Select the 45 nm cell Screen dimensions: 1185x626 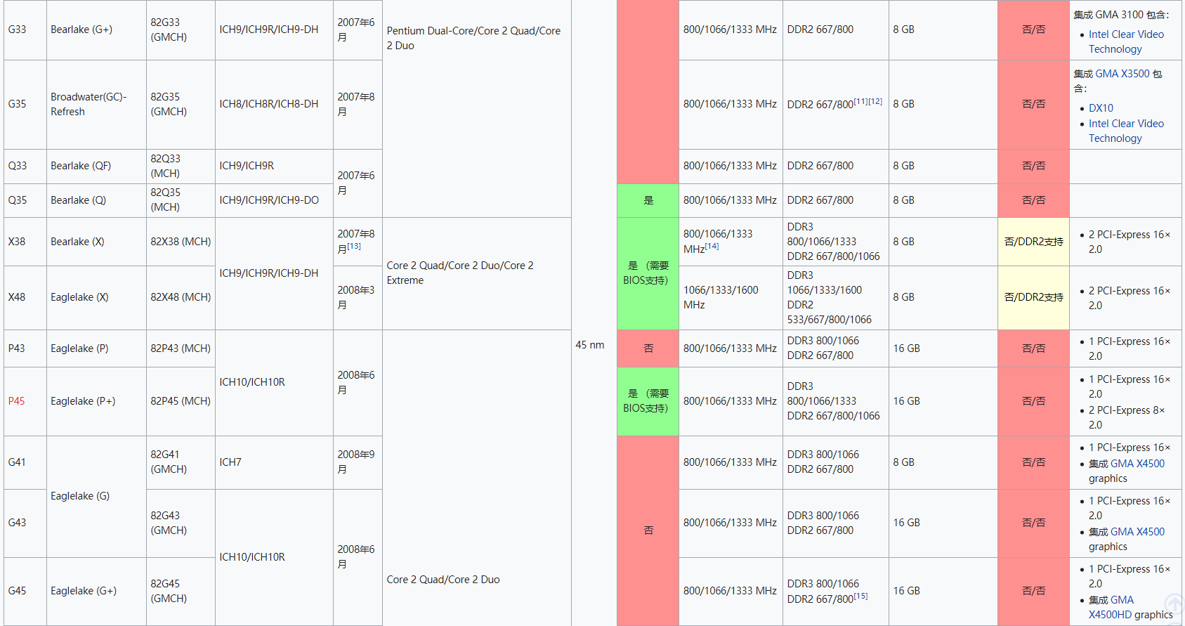tap(594, 313)
